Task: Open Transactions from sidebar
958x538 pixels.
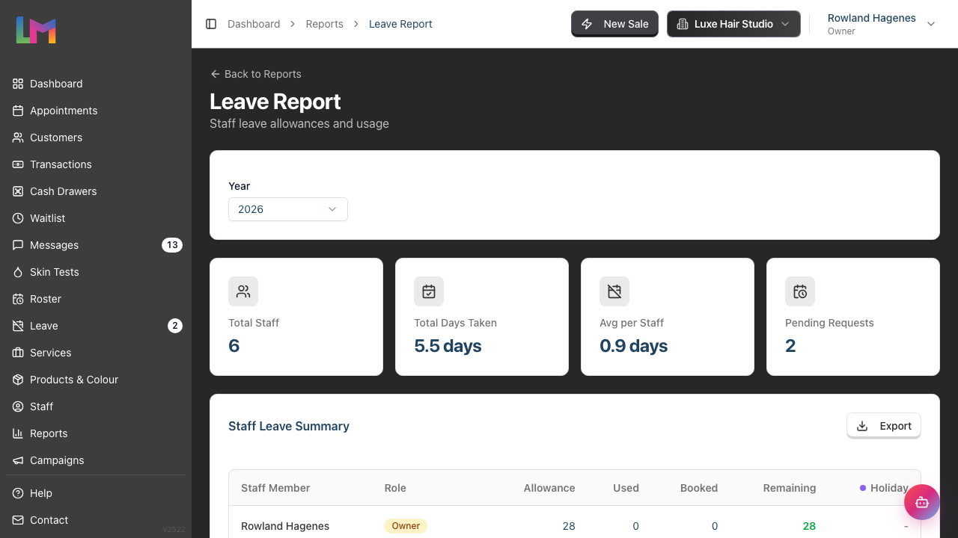Action: point(96,164)
